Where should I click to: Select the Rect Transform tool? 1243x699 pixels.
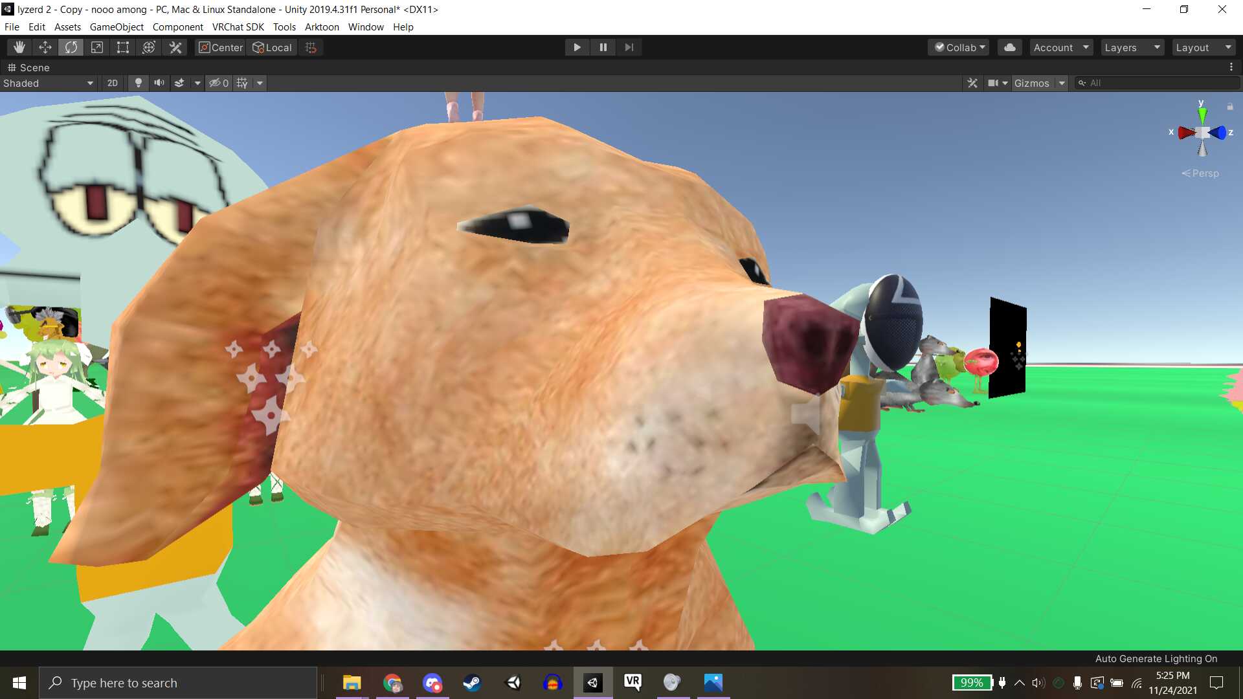click(x=123, y=47)
